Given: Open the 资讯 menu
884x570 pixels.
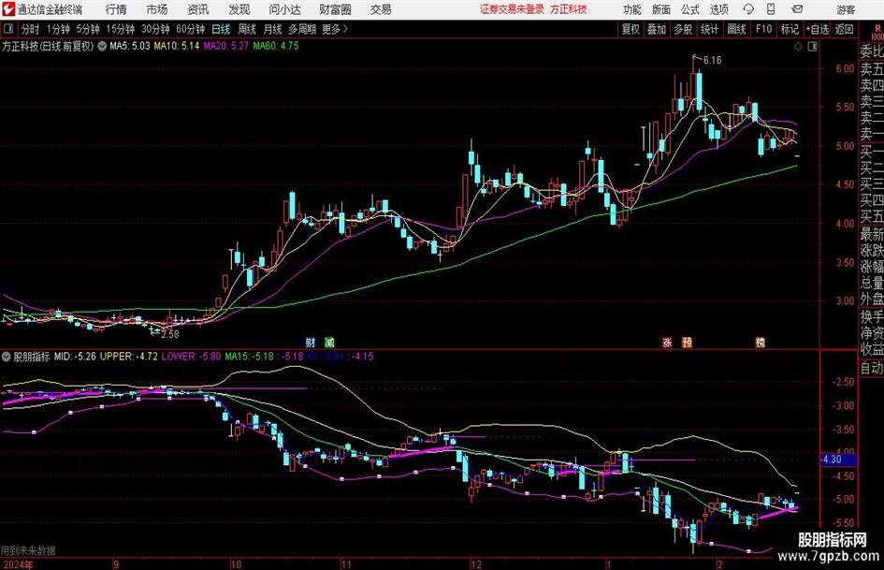Looking at the screenshot, I should click(198, 9).
